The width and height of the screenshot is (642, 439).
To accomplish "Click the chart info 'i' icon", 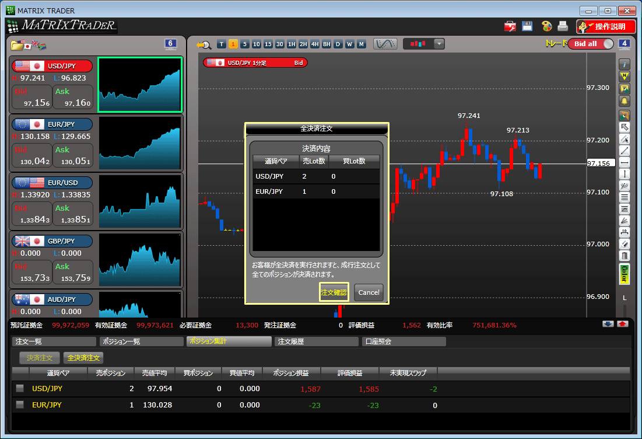I will pos(624,64).
